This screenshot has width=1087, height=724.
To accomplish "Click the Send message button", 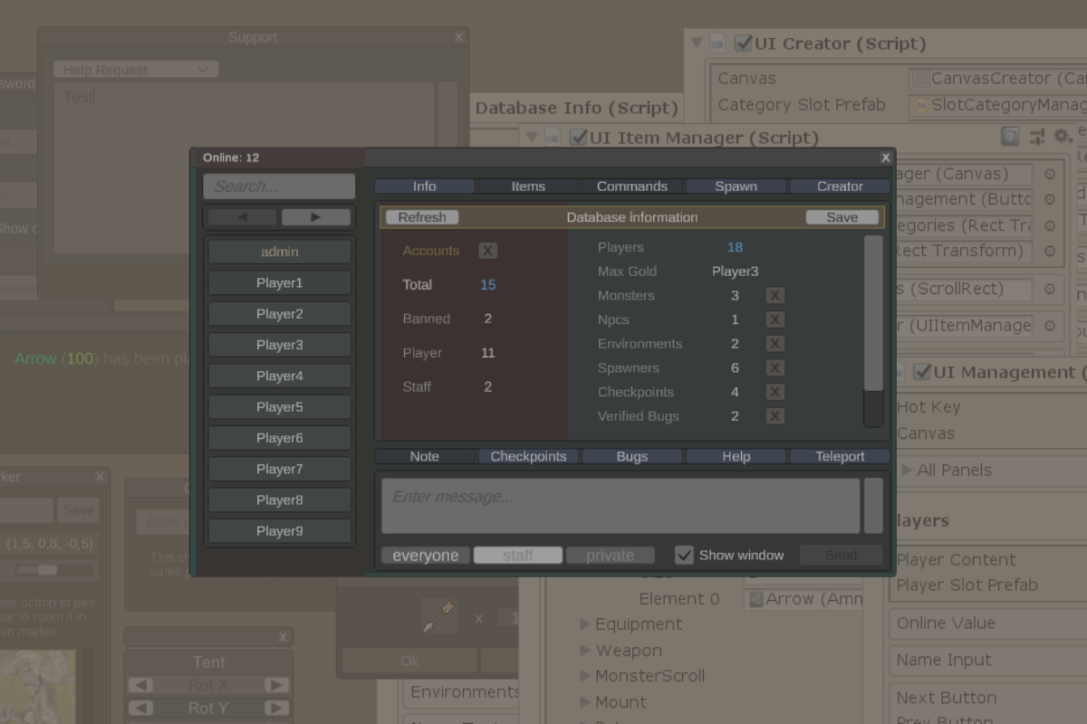I will (841, 555).
